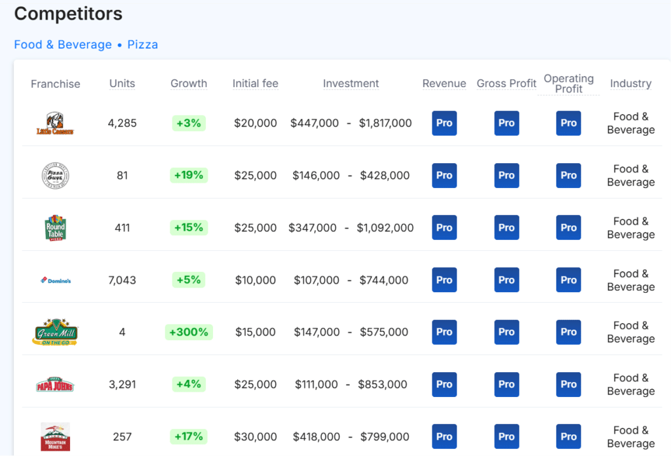
Task: Unlock Mountain Mike's Revenue Pro badge
Action: click(x=444, y=436)
